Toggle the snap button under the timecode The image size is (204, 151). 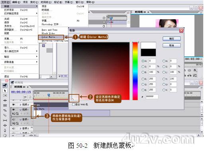[25, 97]
